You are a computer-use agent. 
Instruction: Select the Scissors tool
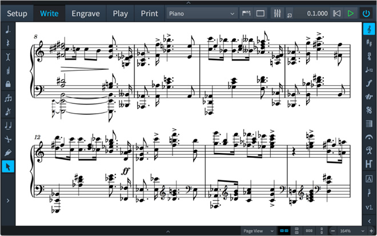(x=8, y=139)
